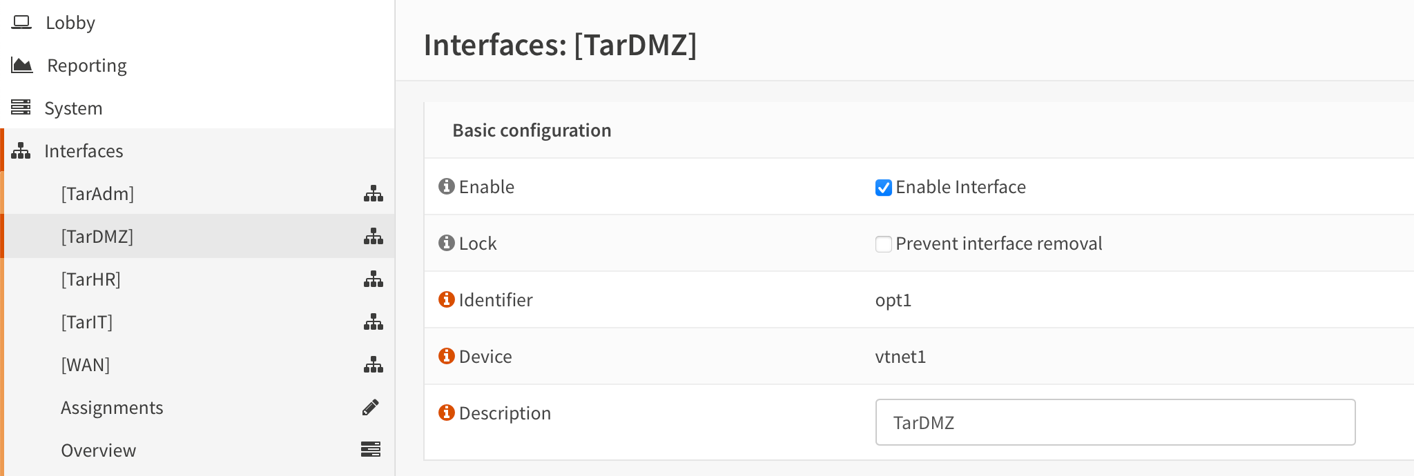This screenshot has width=1414, height=476.
Task: Click the network icon next to [TarAdm]
Action: pos(374,194)
